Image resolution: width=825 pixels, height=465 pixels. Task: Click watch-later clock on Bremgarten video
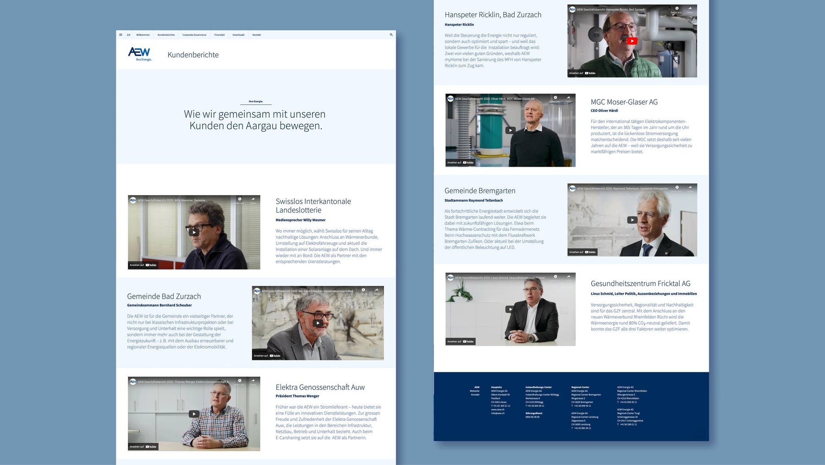pyautogui.click(x=677, y=188)
